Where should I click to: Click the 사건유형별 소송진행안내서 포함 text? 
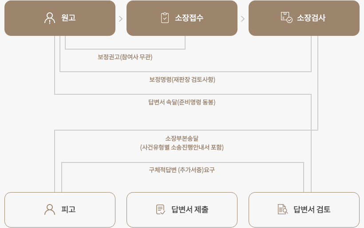coord(182,147)
